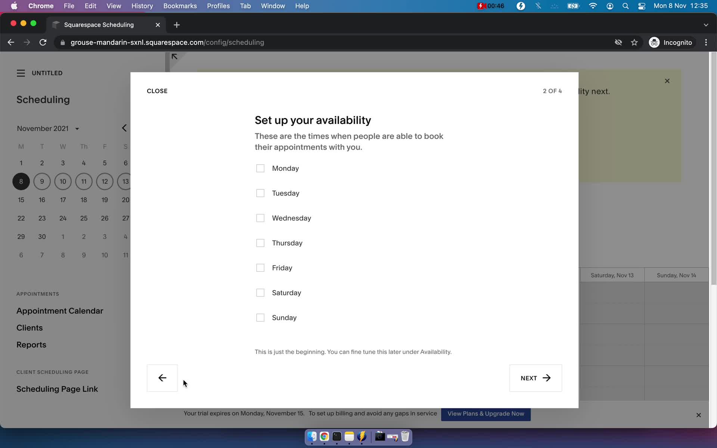Open Appointment Calendar in the sidebar
Image resolution: width=717 pixels, height=448 pixels.
coord(60,311)
